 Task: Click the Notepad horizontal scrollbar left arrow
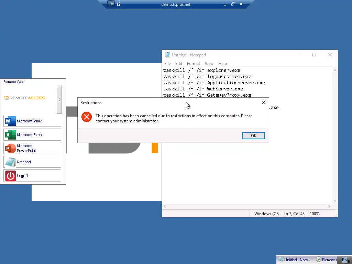(x=165, y=206)
